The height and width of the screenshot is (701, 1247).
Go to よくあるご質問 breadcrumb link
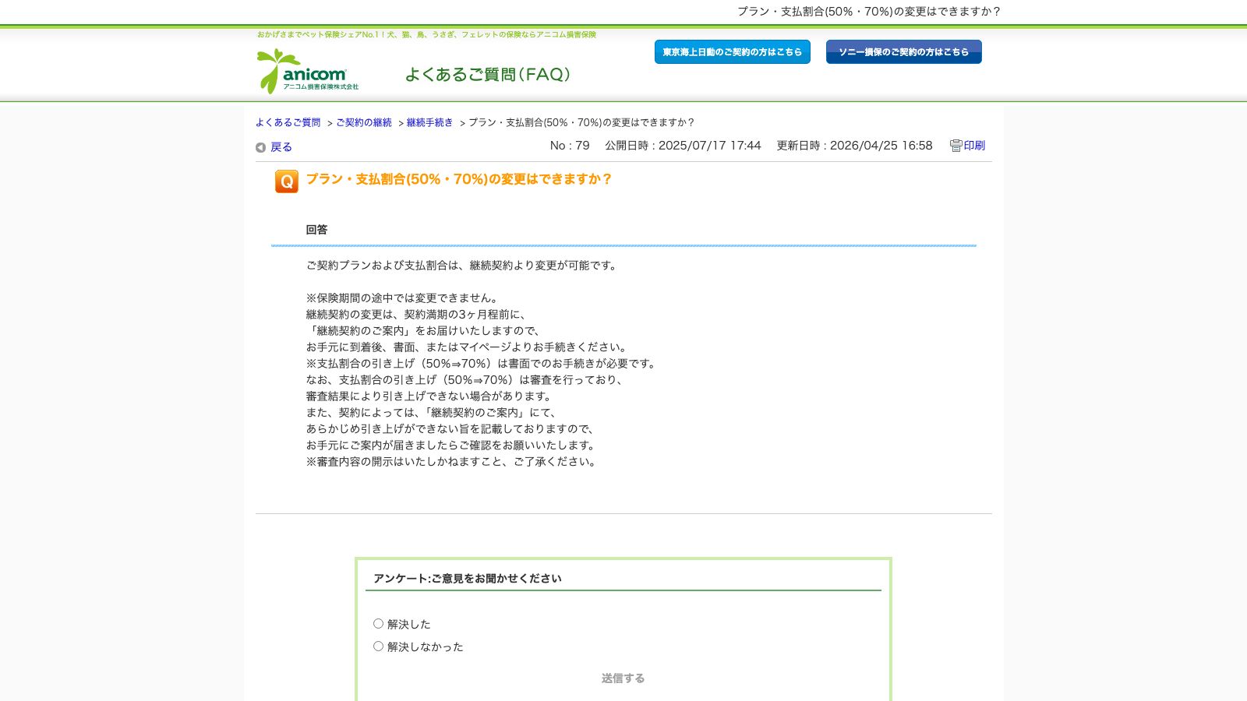click(288, 122)
